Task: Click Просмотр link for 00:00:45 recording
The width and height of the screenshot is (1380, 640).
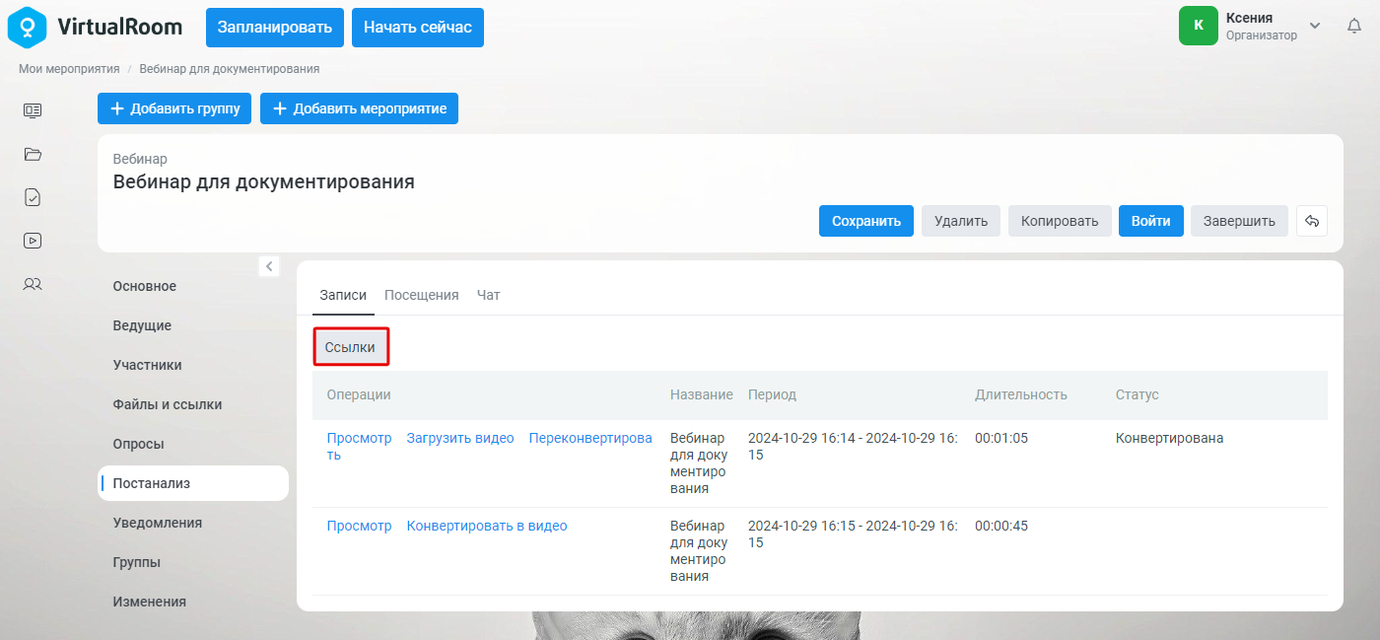Action: coord(359,526)
